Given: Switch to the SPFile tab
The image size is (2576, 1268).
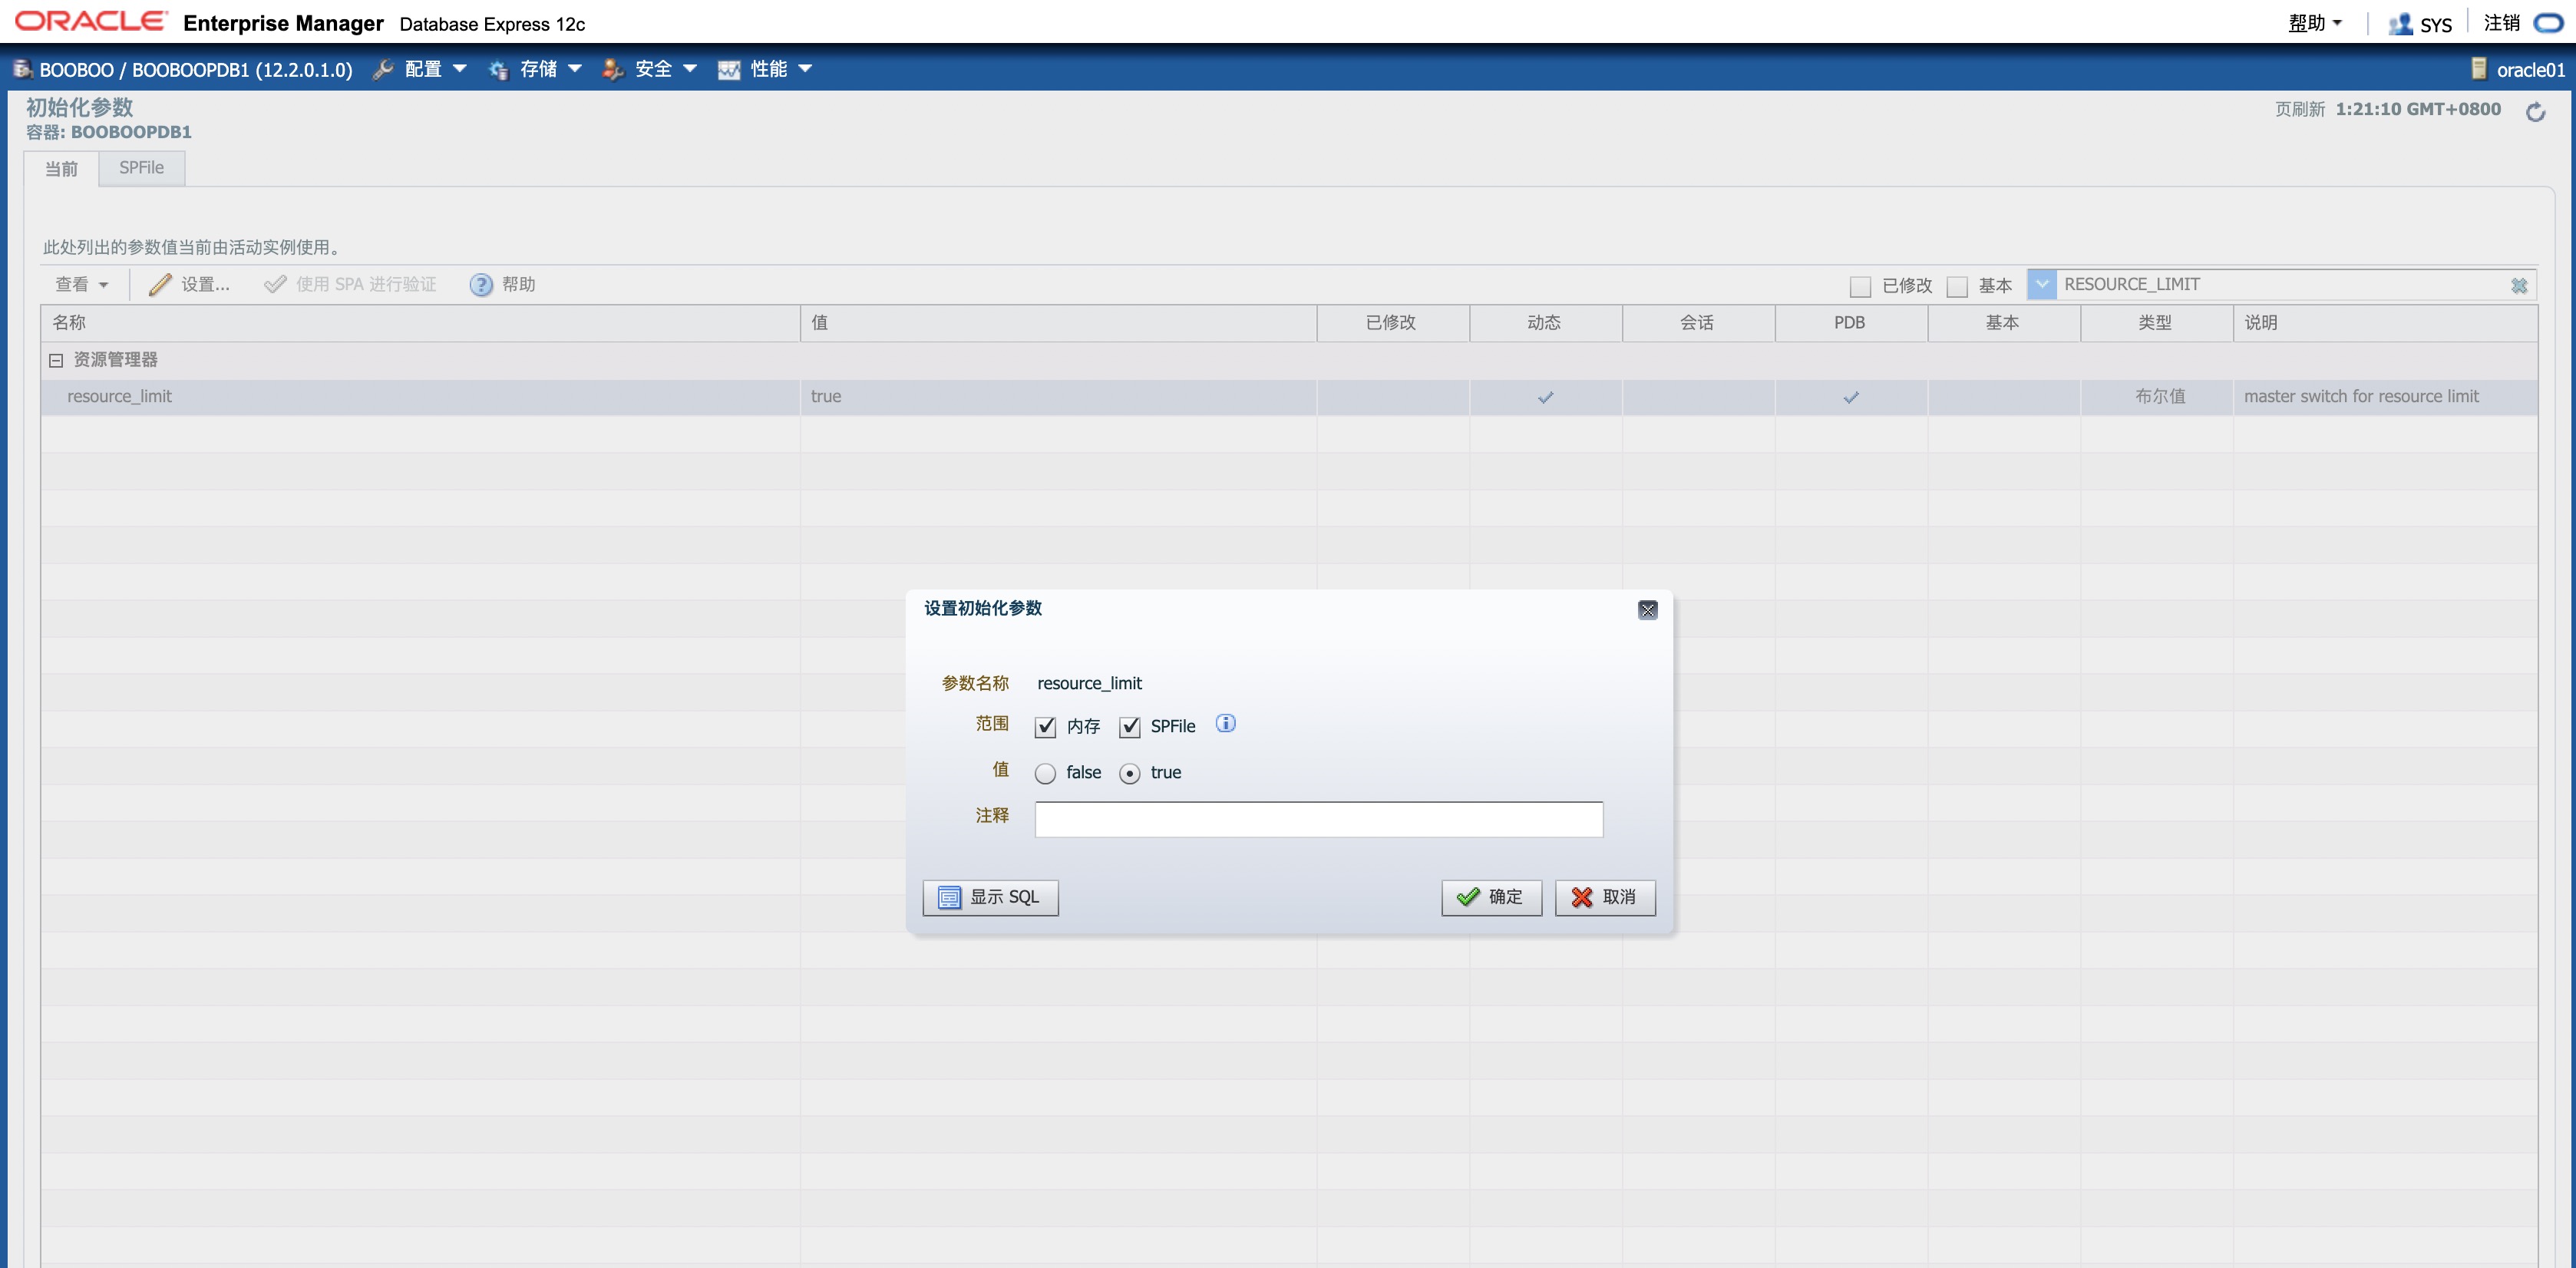Looking at the screenshot, I should pyautogui.click(x=141, y=168).
